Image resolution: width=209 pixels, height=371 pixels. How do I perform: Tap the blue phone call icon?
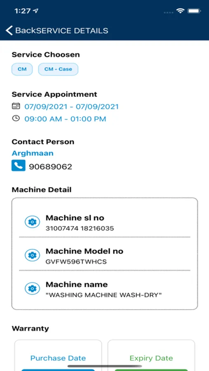19,165
